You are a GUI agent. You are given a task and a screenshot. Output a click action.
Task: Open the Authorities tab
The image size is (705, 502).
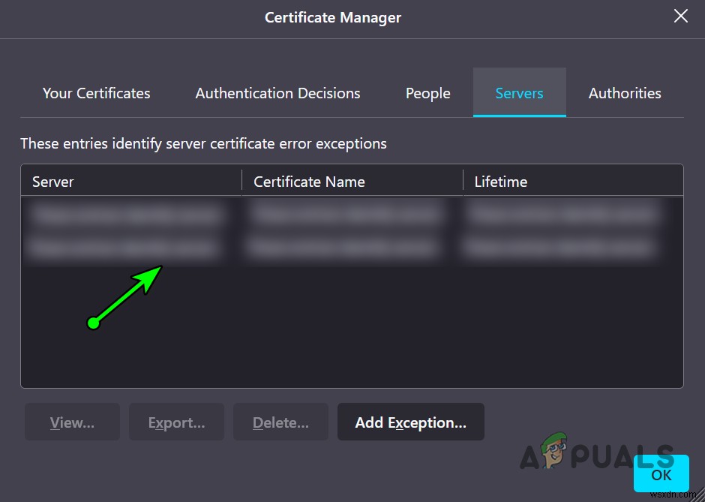pyautogui.click(x=624, y=93)
